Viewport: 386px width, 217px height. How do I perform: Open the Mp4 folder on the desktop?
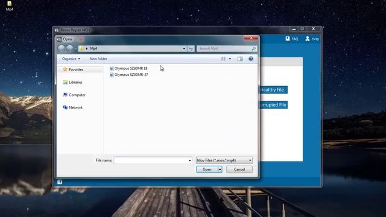(x=9, y=6)
